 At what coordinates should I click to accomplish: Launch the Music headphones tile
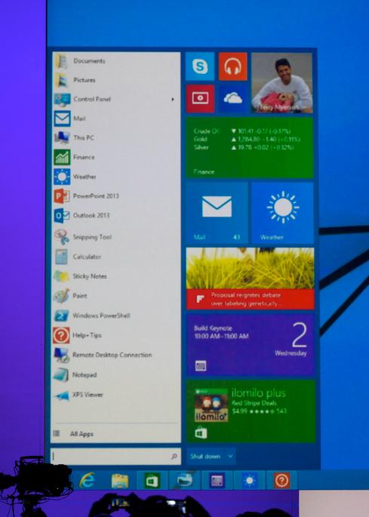point(232,66)
